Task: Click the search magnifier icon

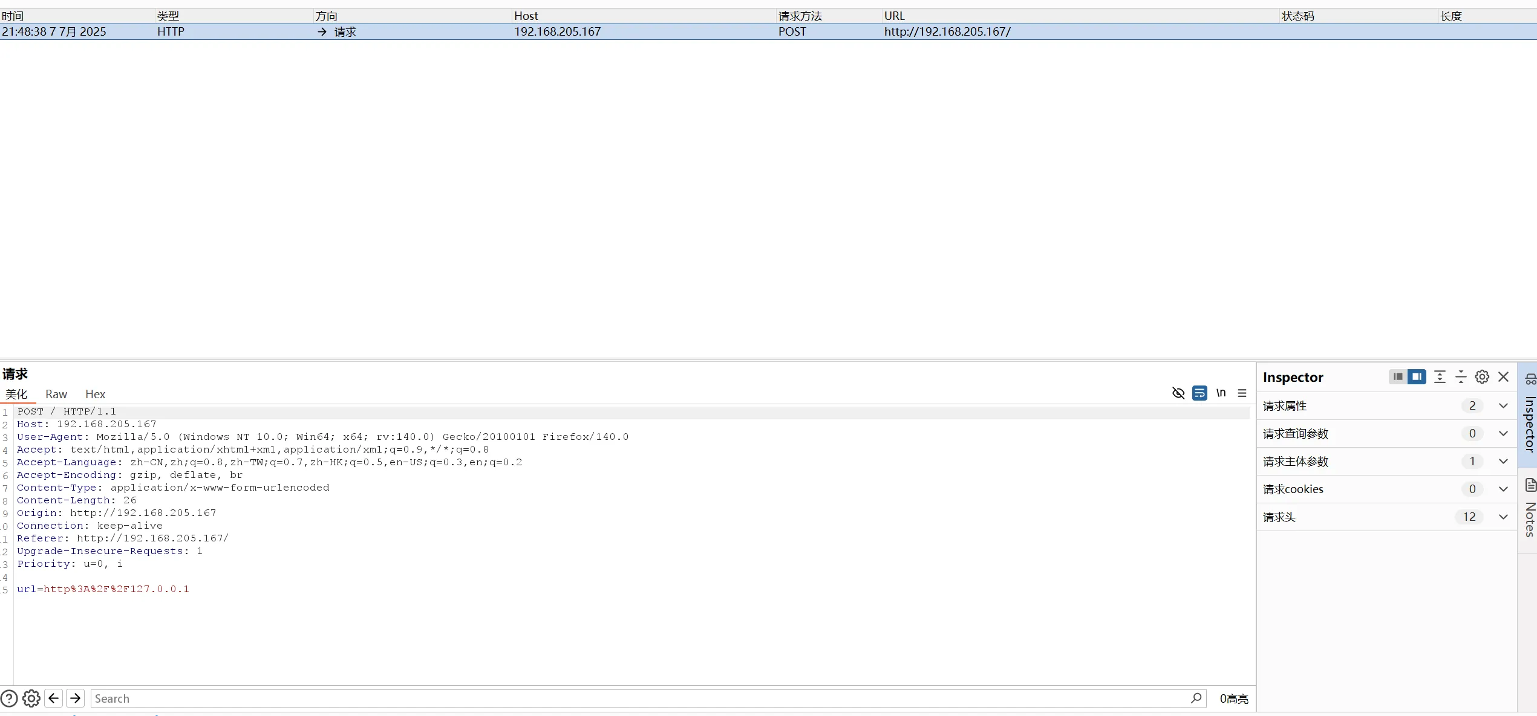Action: (x=1196, y=698)
